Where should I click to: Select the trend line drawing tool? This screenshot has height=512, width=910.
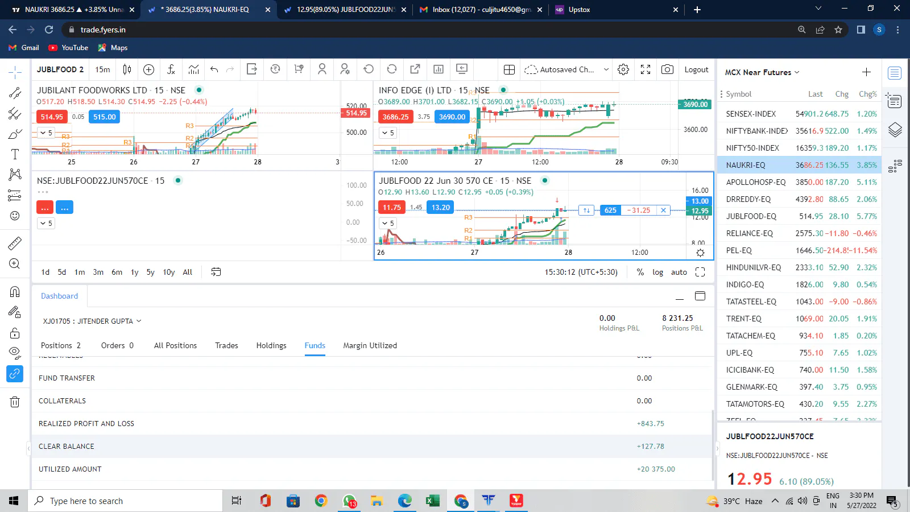coord(15,93)
